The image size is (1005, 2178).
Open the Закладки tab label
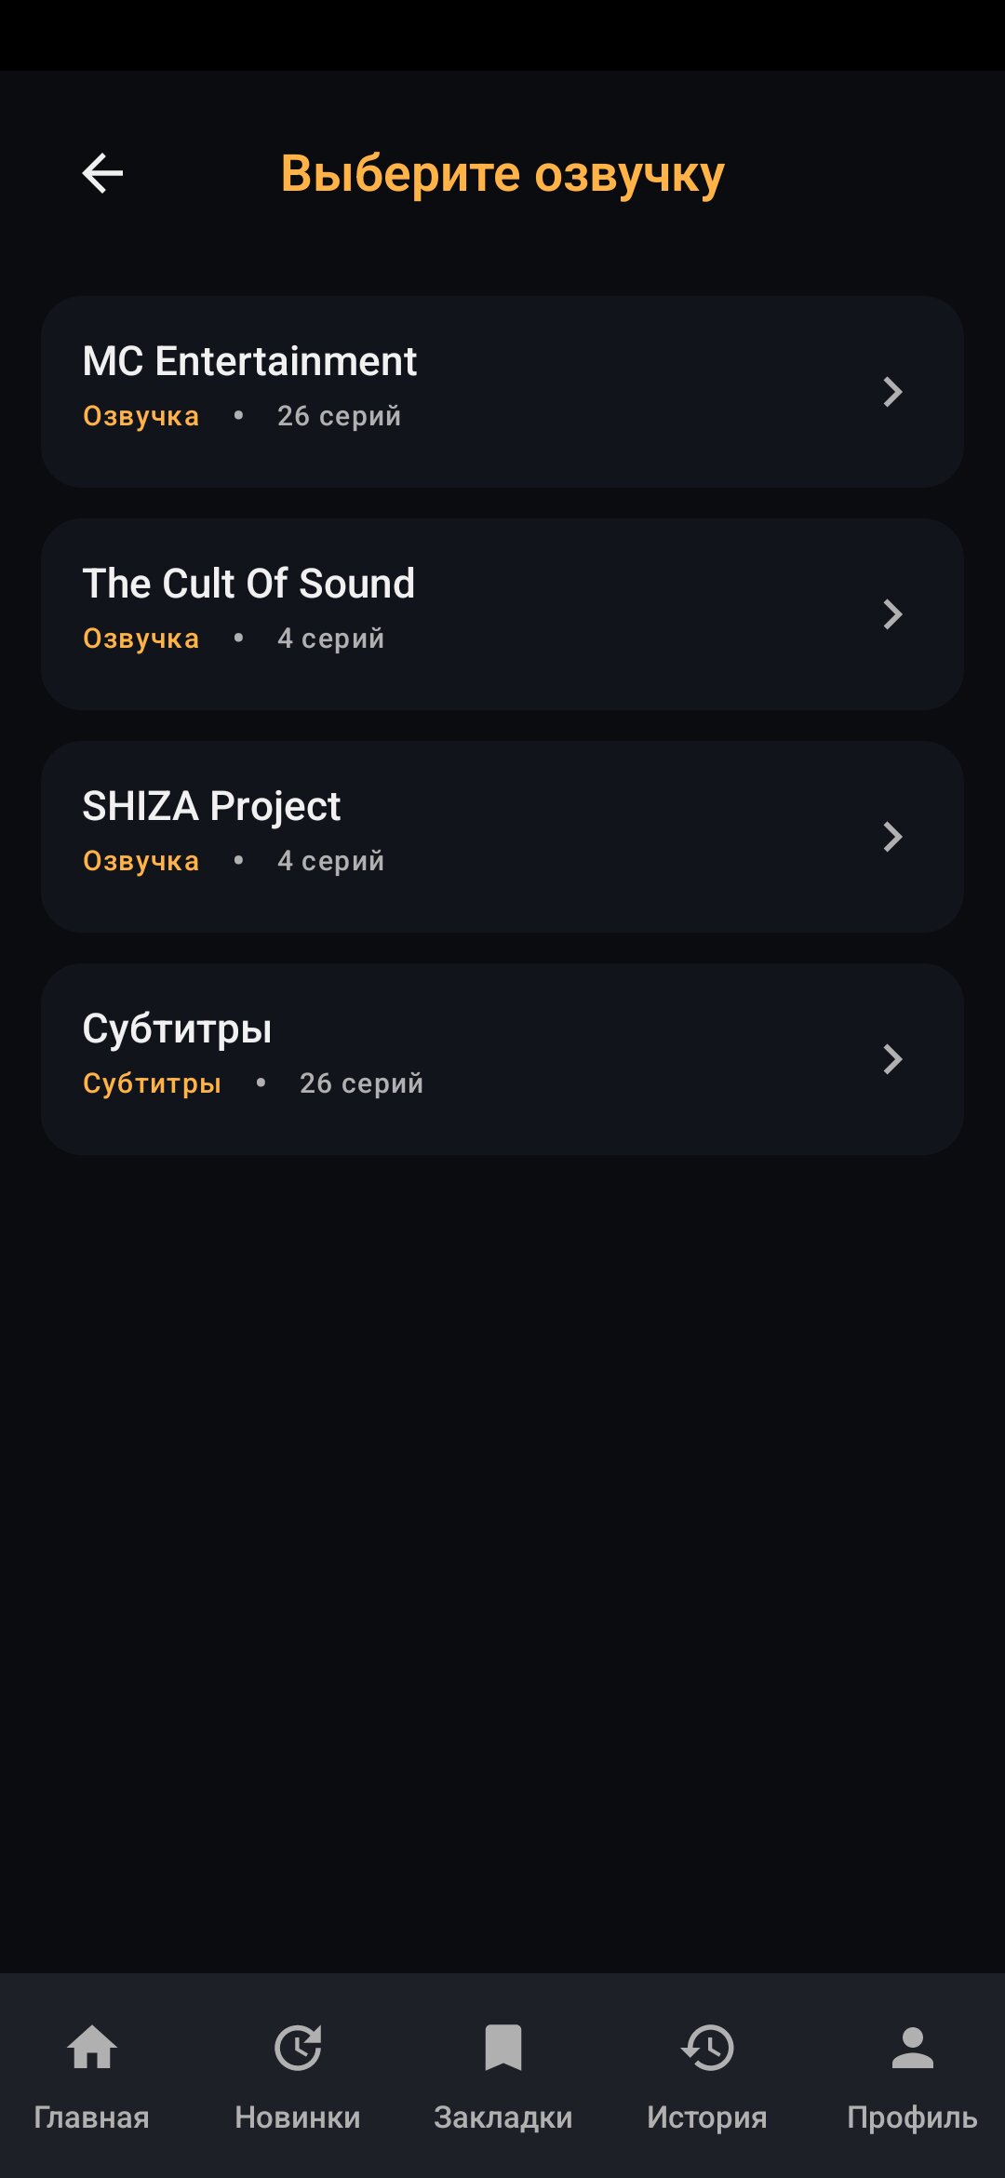(x=503, y=2117)
